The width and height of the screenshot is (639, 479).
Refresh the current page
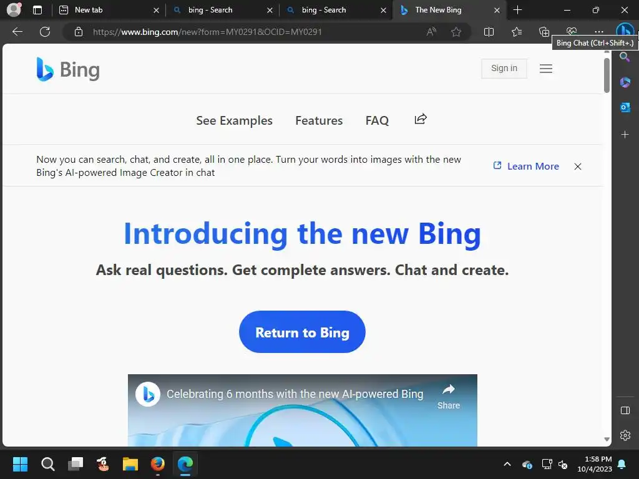tap(45, 32)
